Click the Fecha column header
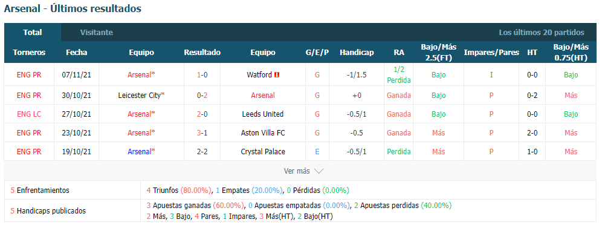The image size is (602, 228). coord(76,53)
